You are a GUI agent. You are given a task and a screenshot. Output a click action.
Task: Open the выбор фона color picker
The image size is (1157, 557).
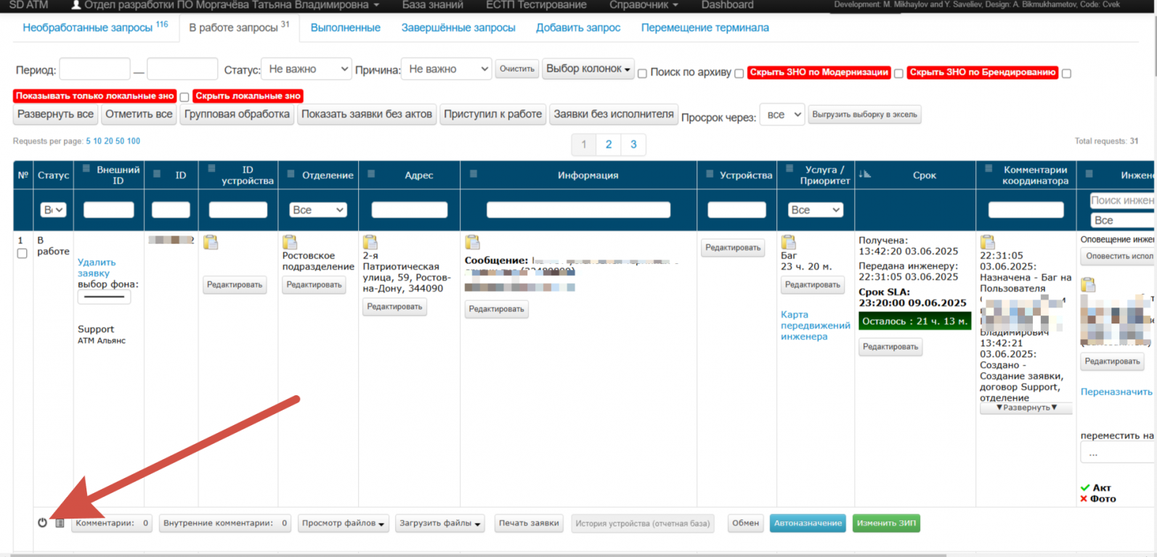[104, 296]
